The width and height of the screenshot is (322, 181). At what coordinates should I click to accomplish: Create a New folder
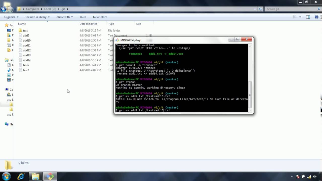pos(100,17)
